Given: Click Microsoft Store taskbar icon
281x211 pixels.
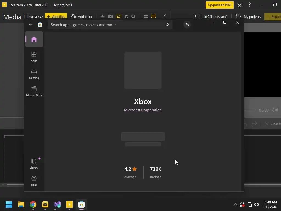Looking at the screenshot, I should [81, 204].
